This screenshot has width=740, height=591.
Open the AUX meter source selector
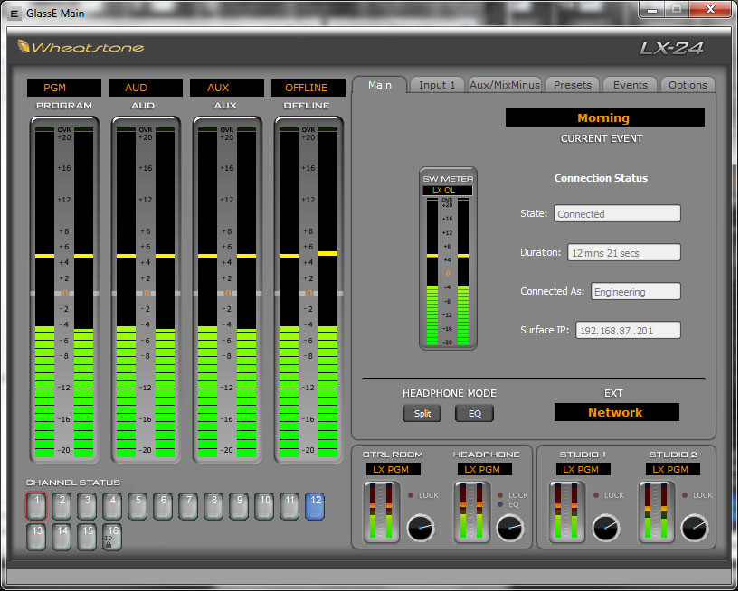226,88
